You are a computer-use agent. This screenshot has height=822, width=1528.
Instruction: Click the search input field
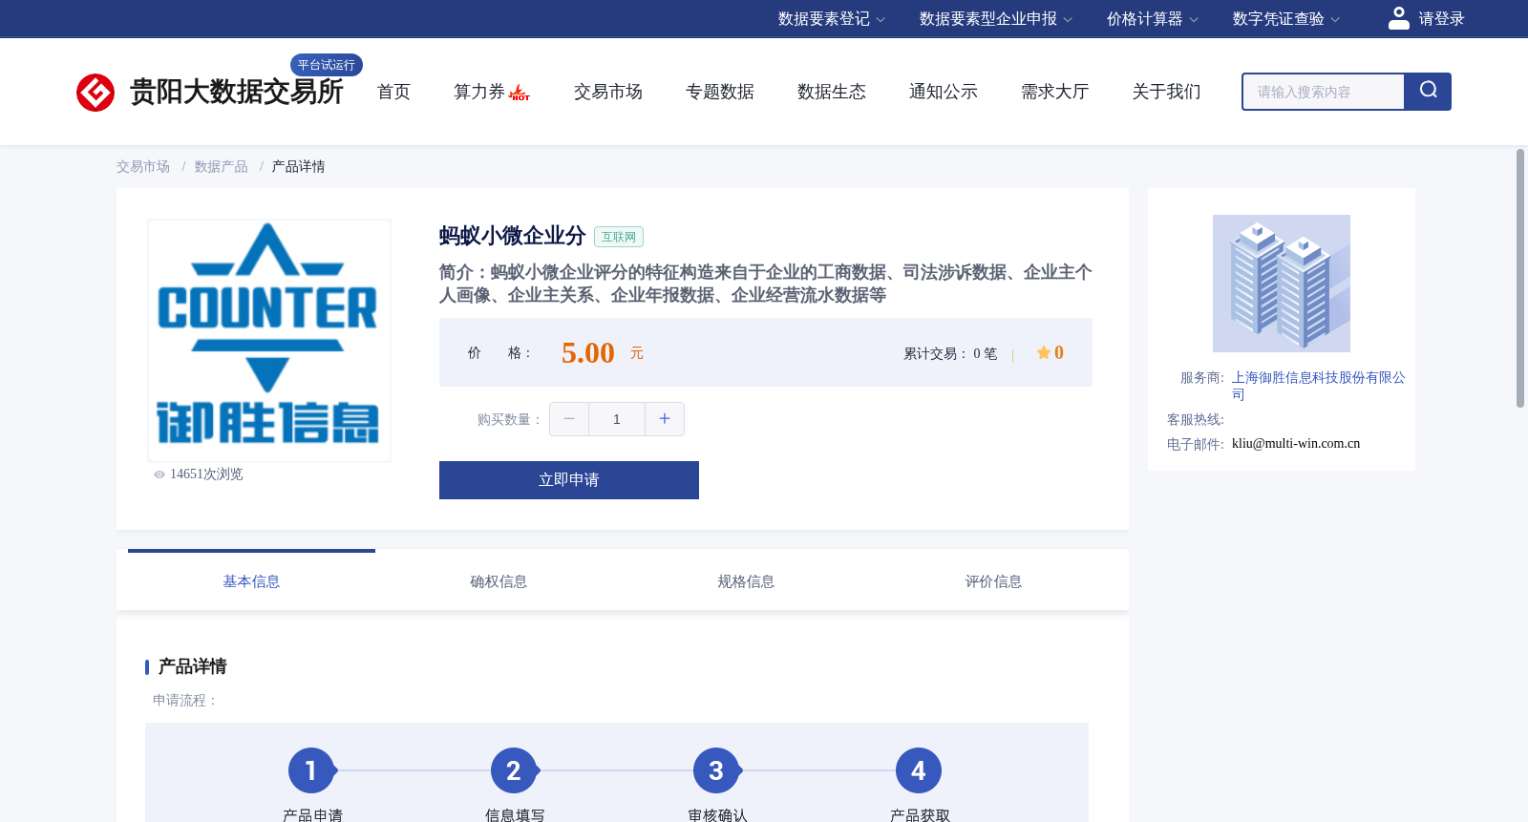(x=1324, y=92)
